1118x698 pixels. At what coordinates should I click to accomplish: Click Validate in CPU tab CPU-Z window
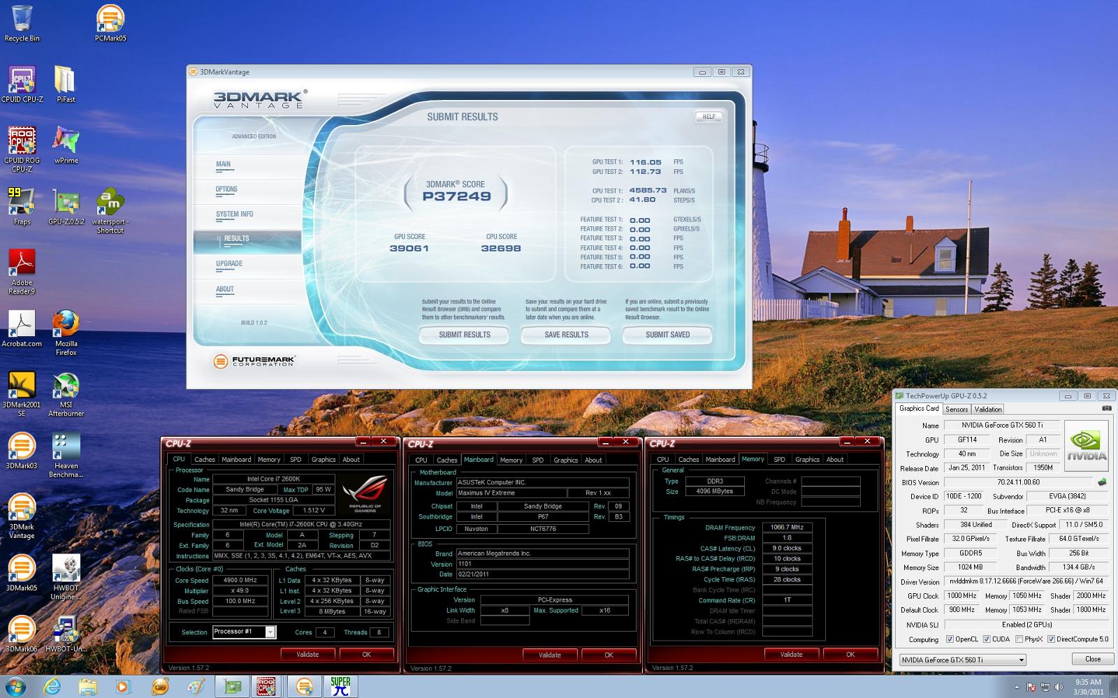point(307,655)
